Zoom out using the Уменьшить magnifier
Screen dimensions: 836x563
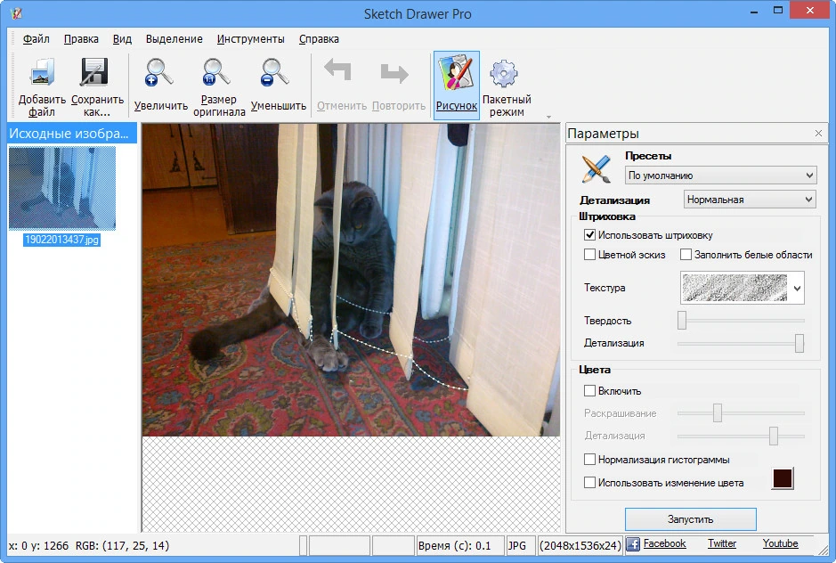point(275,73)
